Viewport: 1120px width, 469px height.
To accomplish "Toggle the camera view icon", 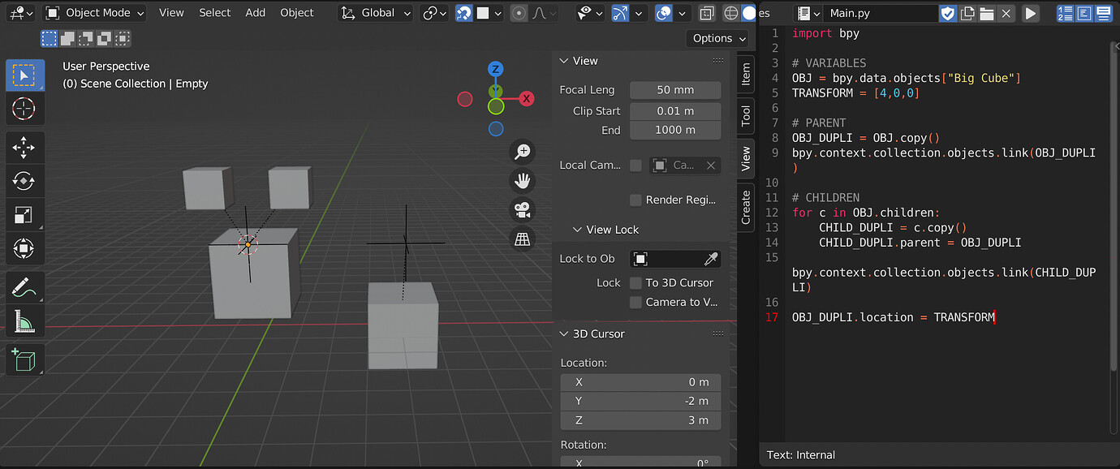I will [x=523, y=209].
